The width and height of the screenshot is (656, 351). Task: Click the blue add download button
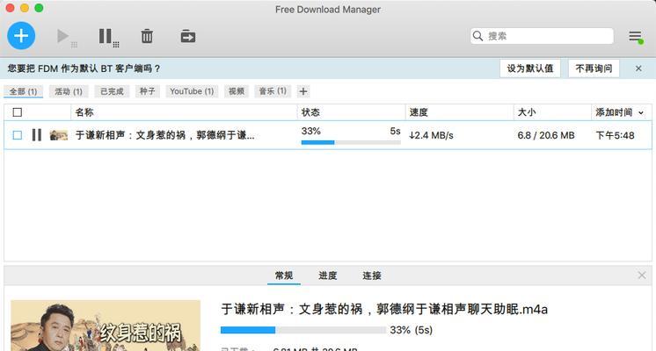point(21,36)
